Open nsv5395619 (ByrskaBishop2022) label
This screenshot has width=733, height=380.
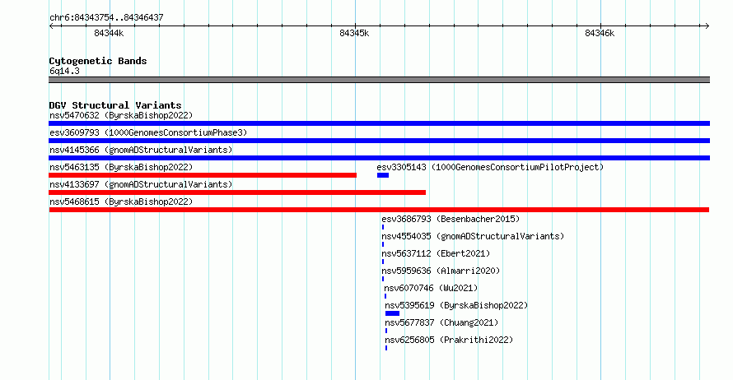[x=456, y=305]
